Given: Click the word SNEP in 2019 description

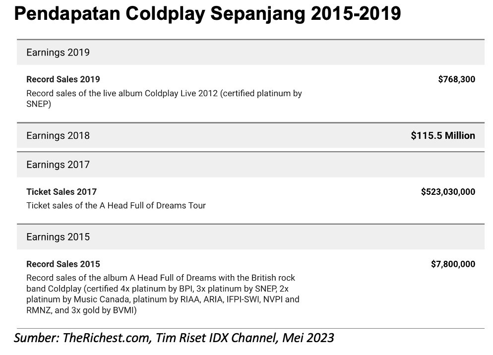Looking at the screenshot, I should [39, 104].
